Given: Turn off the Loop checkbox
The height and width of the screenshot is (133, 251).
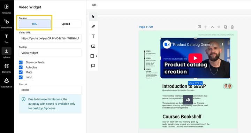Looking at the screenshot, I should [21, 77].
